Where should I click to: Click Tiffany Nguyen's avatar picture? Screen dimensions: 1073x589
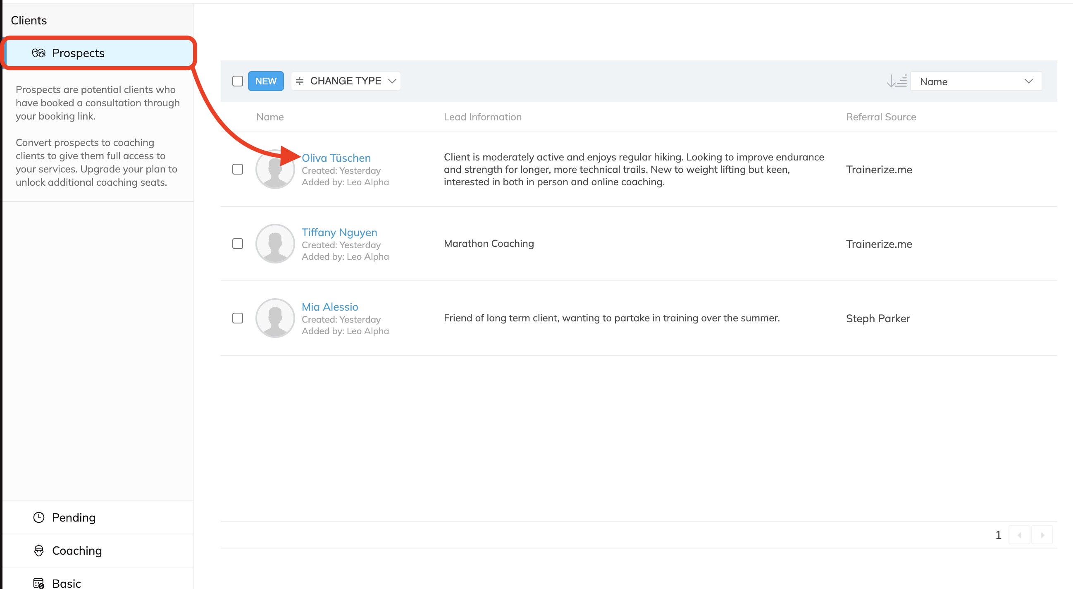pos(275,244)
